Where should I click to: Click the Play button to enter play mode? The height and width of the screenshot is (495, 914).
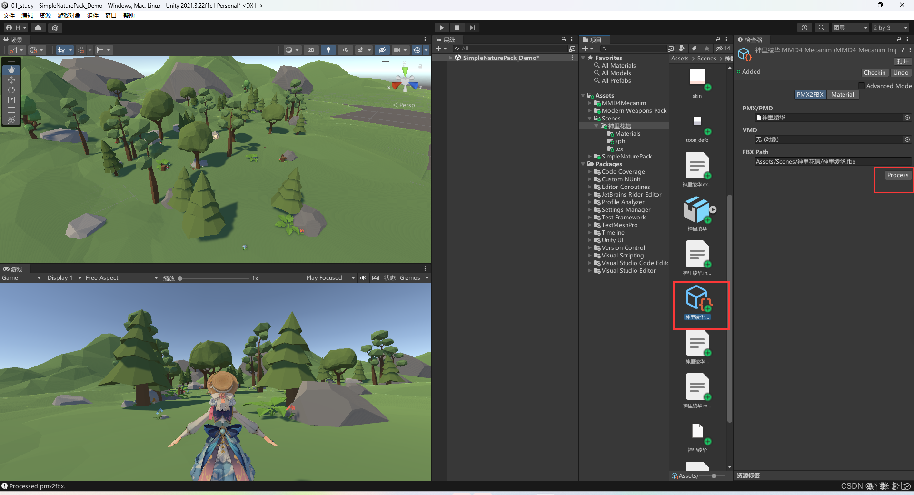click(441, 27)
